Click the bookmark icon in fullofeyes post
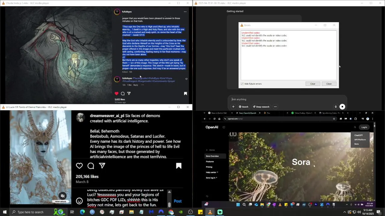This screenshot has width=385, height=216. (x=186, y=94)
